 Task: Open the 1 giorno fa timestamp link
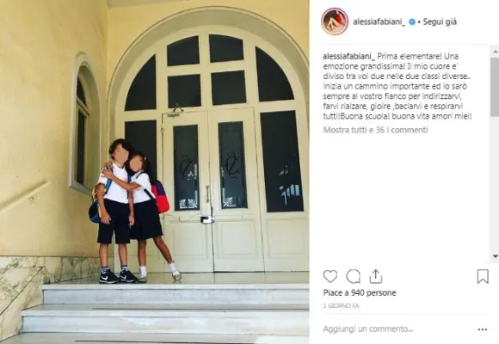[x=342, y=306]
